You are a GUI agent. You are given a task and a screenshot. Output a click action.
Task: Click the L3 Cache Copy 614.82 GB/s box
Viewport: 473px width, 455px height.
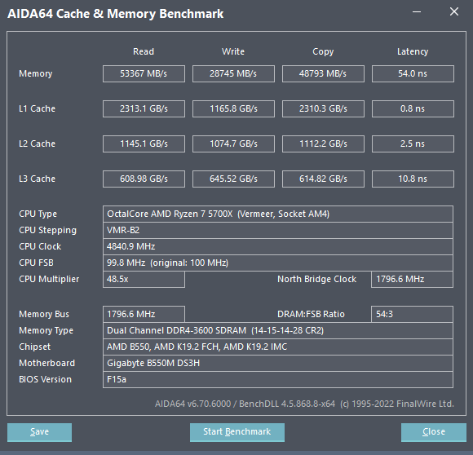click(x=323, y=179)
